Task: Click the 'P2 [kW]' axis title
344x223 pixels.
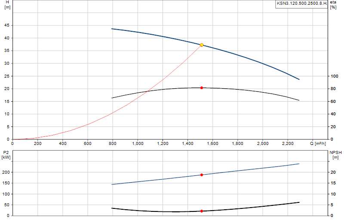Action: click(6, 155)
